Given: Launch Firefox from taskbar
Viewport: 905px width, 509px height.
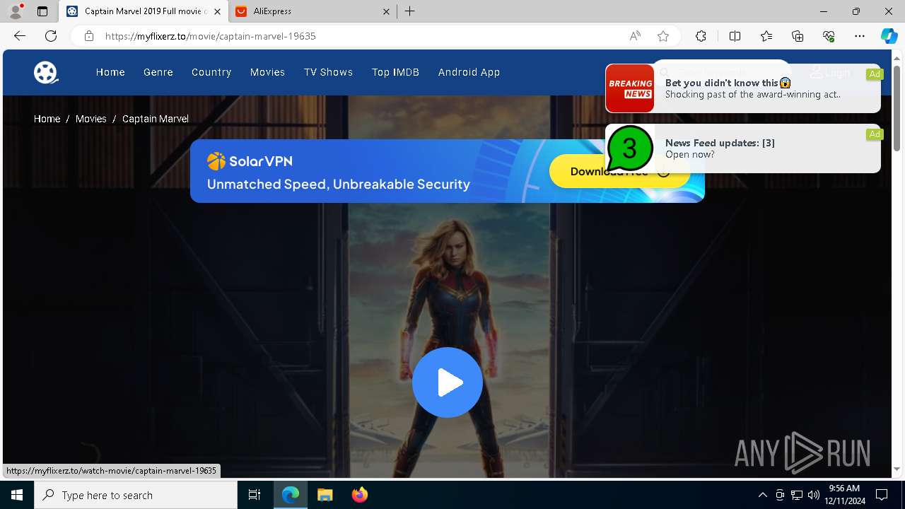Looking at the screenshot, I should pyautogui.click(x=359, y=495).
